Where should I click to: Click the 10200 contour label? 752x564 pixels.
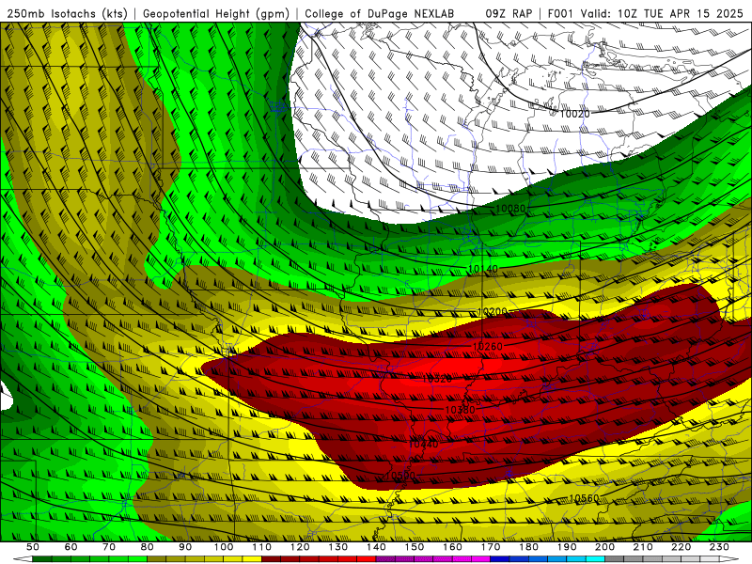492,312
